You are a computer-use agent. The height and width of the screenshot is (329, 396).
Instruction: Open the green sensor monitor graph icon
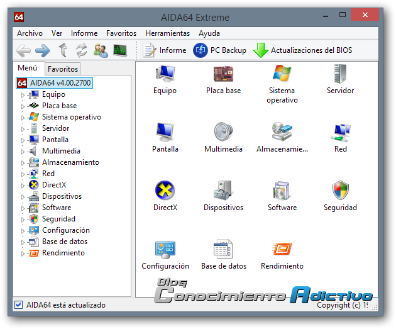(x=120, y=50)
